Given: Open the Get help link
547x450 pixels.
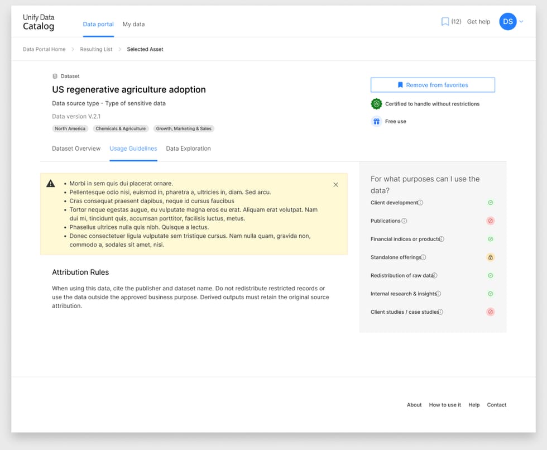Looking at the screenshot, I should click(x=478, y=22).
